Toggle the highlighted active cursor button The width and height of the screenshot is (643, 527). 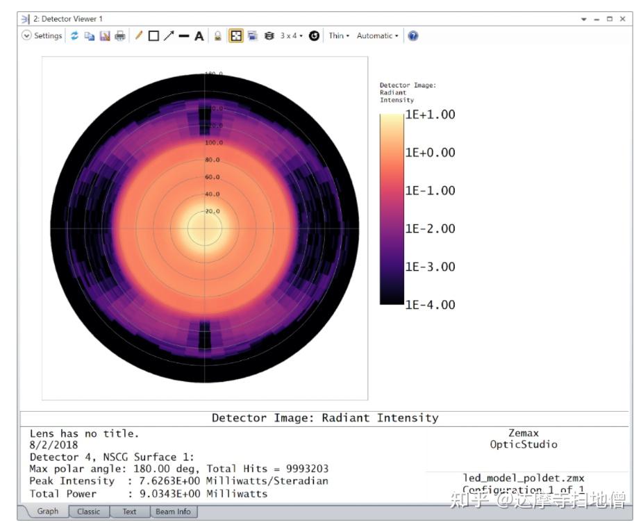point(236,35)
